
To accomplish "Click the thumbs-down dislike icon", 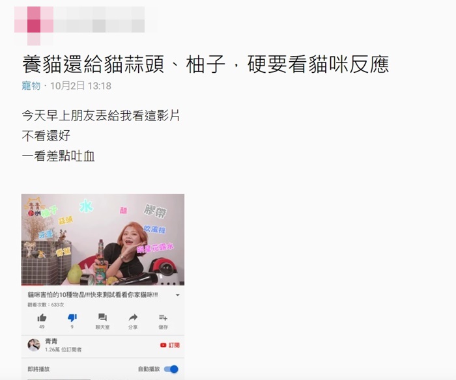I will [x=72, y=318].
